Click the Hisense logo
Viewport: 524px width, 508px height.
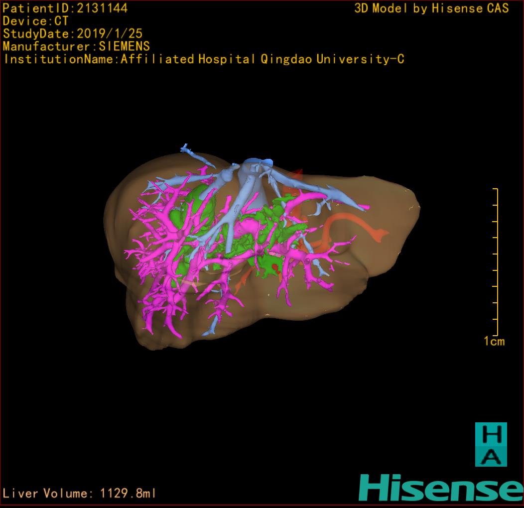tap(441, 488)
